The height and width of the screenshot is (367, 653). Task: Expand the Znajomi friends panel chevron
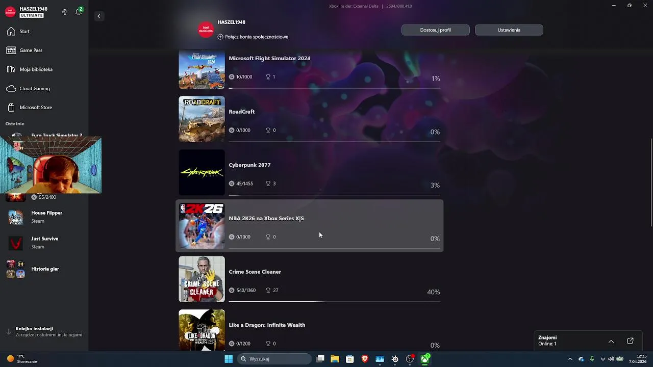coord(611,341)
